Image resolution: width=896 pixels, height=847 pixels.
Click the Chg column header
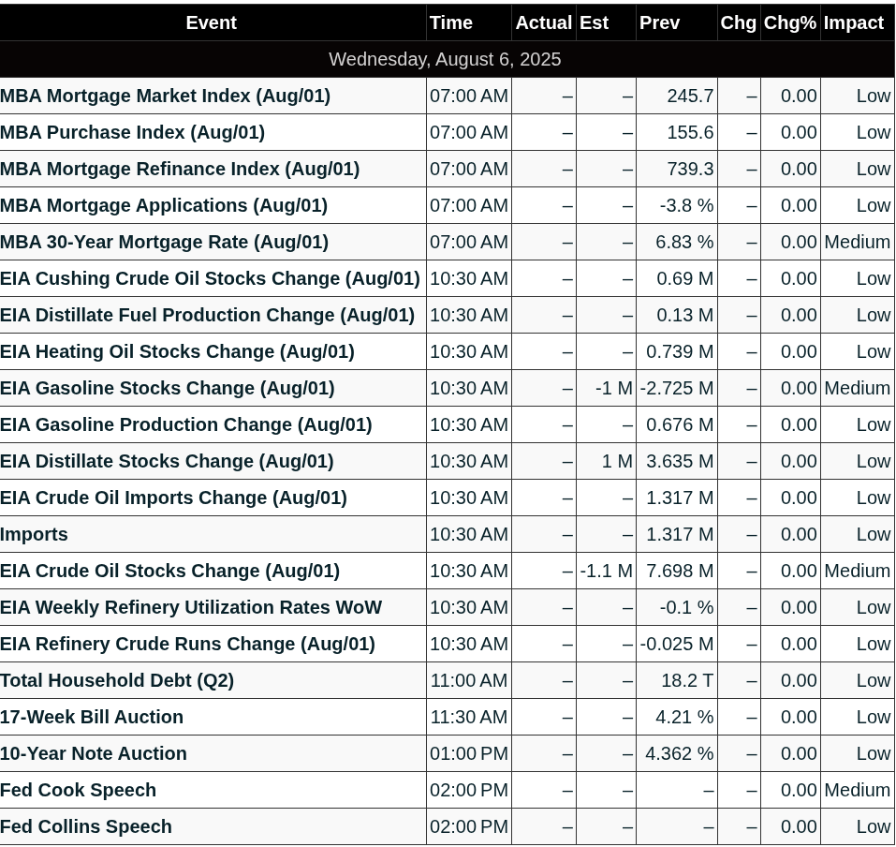(x=739, y=22)
